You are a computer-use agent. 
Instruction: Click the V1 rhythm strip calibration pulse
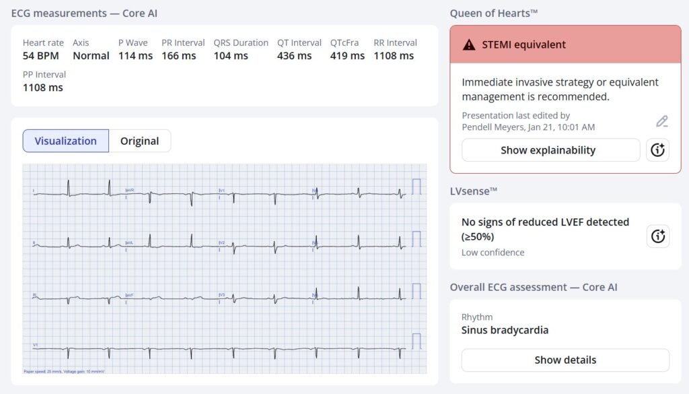tap(416, 341)
